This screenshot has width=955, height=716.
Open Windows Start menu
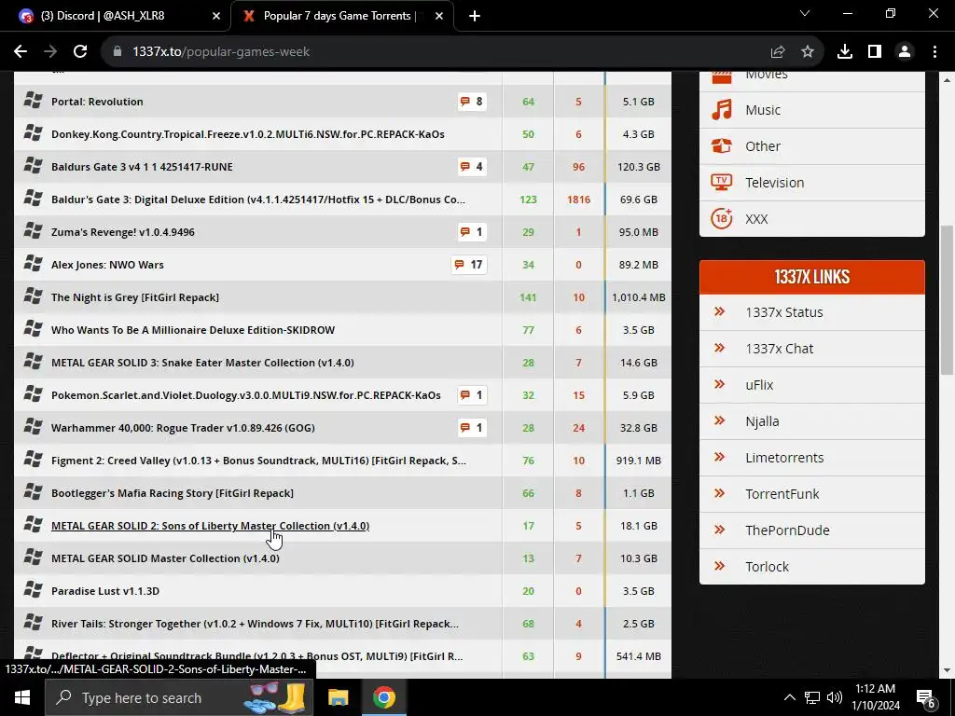coord(22,697)
